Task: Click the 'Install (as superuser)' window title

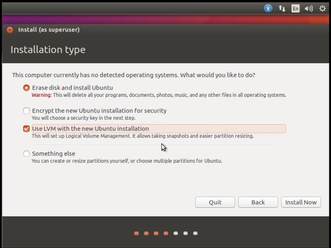Action: click(x=49, y=29)
